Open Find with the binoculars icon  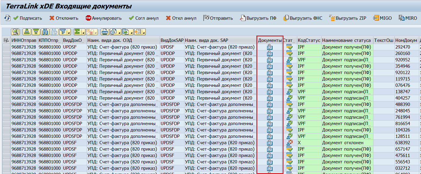(x=45, y=32)
